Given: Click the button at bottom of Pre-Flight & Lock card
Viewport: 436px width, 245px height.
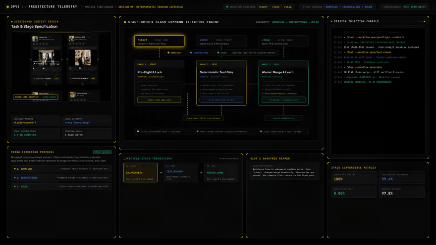Looking at the screenshot, I should point(159,99).
